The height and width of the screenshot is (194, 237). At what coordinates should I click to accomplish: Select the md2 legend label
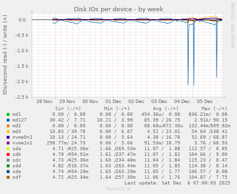tap(17, 126)
